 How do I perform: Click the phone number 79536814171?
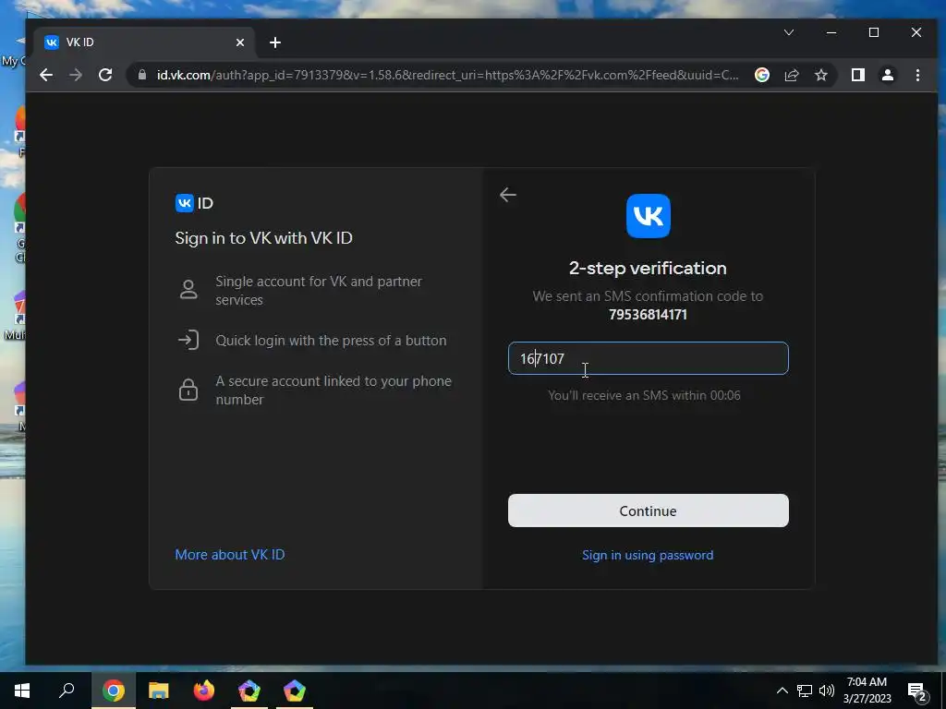tap(648, 315)
